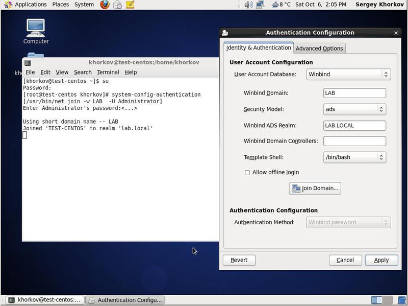Screen dimensions: 408x306
Task: Open the Computer icon on desktop
Action: [35, 28]
